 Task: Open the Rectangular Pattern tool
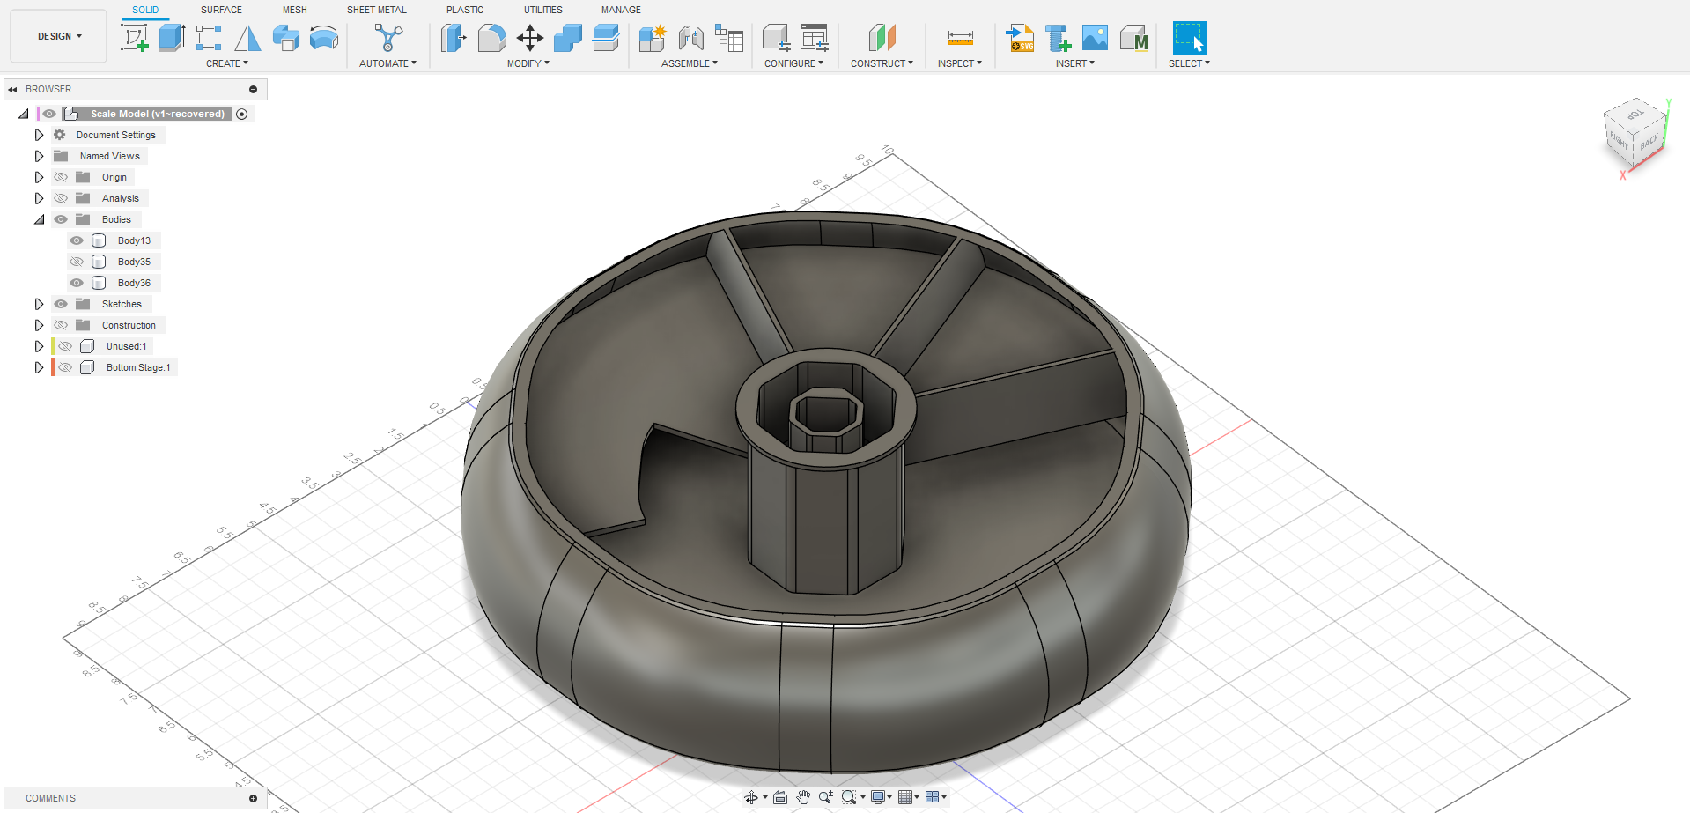click(x=209, y=38)
